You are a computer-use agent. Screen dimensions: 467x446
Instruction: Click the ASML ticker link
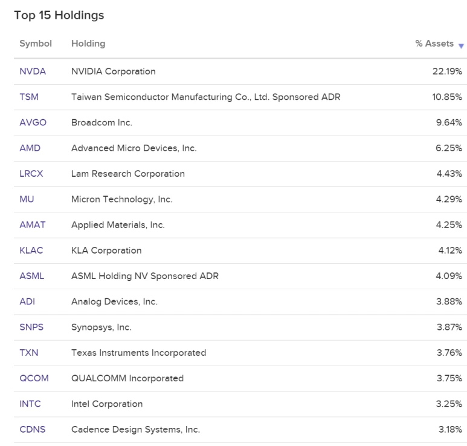(32, 276)
